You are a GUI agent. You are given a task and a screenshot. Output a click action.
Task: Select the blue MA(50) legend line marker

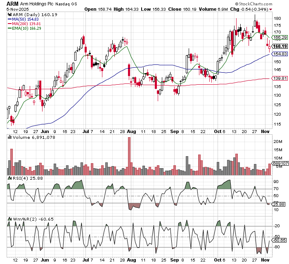[x=9, y=19]
